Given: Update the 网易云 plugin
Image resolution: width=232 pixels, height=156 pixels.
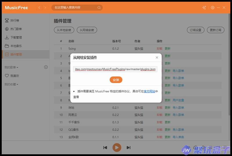Looking at the screenshot, I should point(168,115).
